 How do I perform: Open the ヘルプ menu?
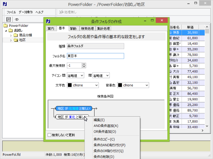click(x=39, y=12)
